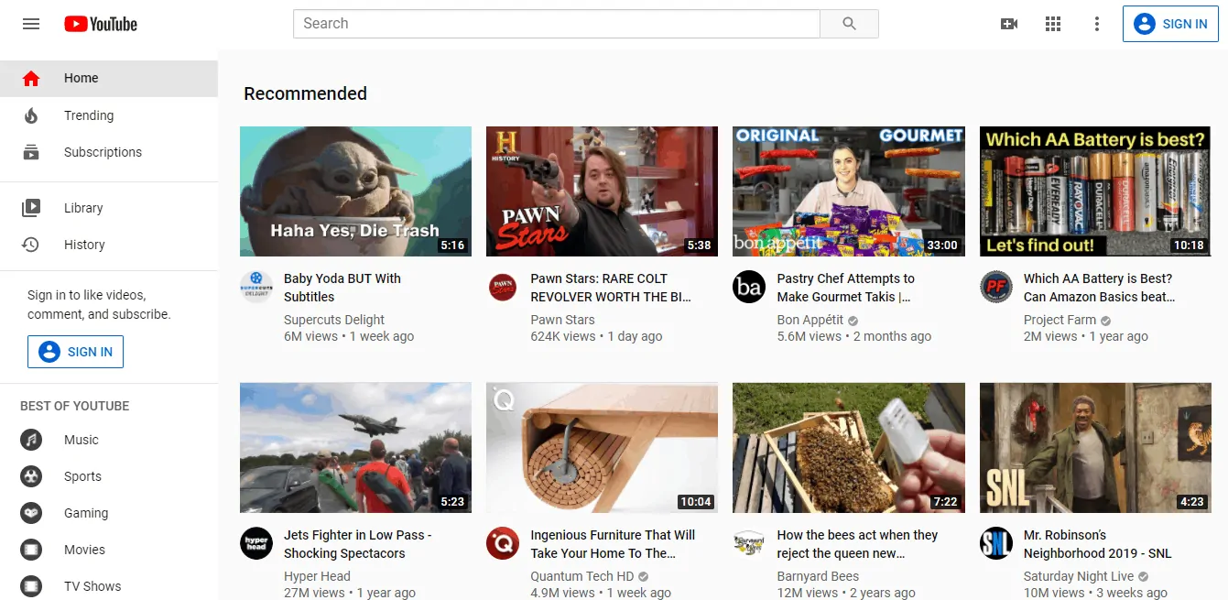The height and width of the screenshot is (600, 1228).
Task: Go to Trending in sidebar
Action: [89, 115]
